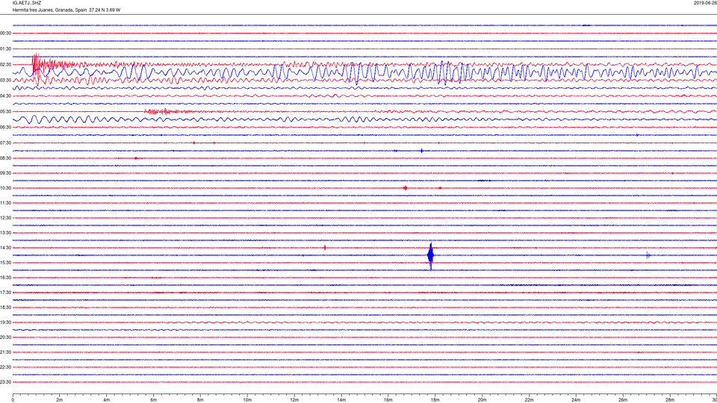The image size is (717, 403).
Task: Click the 22m tick label on axis
Action: [529, 400]
